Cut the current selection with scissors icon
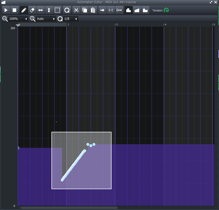The width and height of the screenshot is (219, 210). click(x=76, y=10)
